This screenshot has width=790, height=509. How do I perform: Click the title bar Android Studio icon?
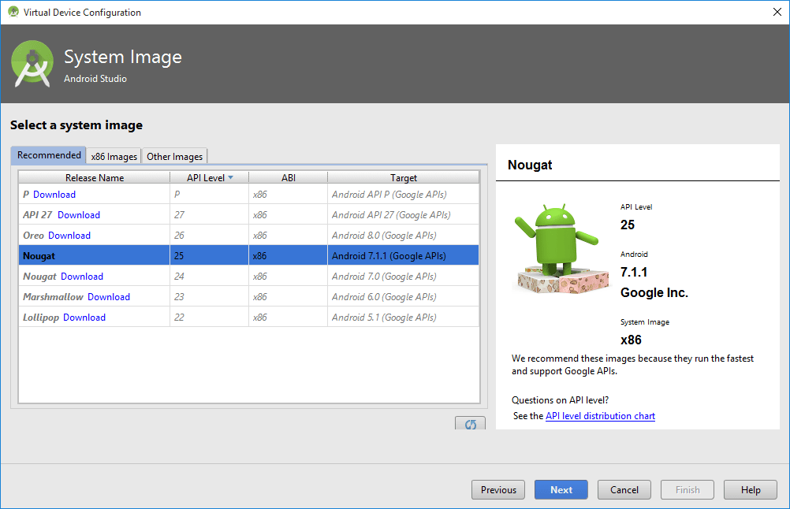point(13,12)
